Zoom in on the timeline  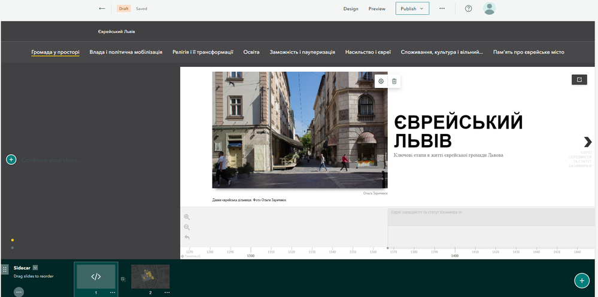187,218
